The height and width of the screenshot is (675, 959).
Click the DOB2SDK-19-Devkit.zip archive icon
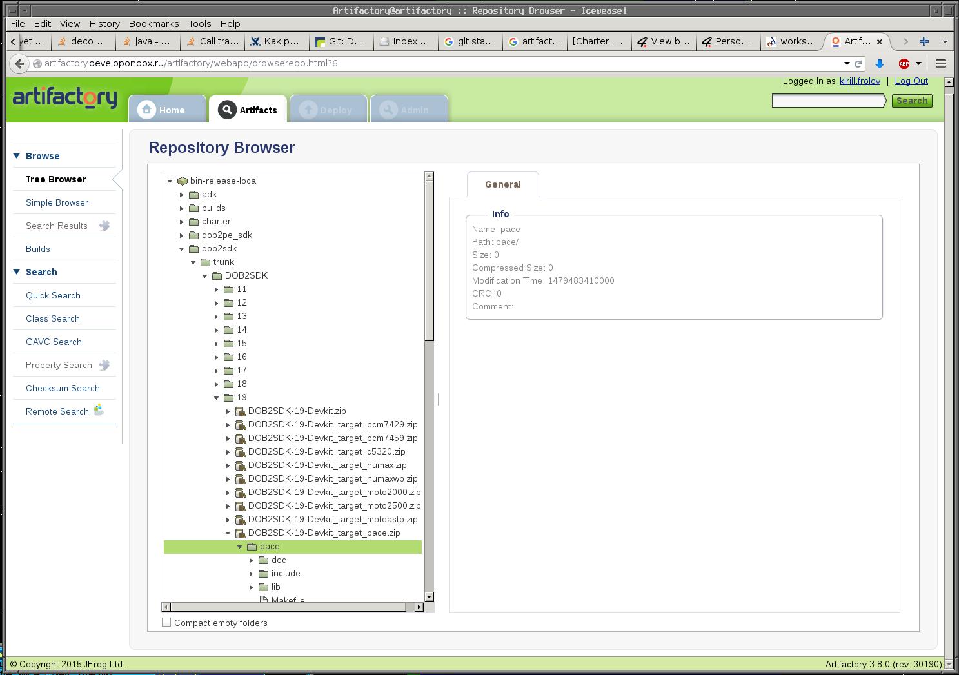pyautogui.click(x=240, y=411)
